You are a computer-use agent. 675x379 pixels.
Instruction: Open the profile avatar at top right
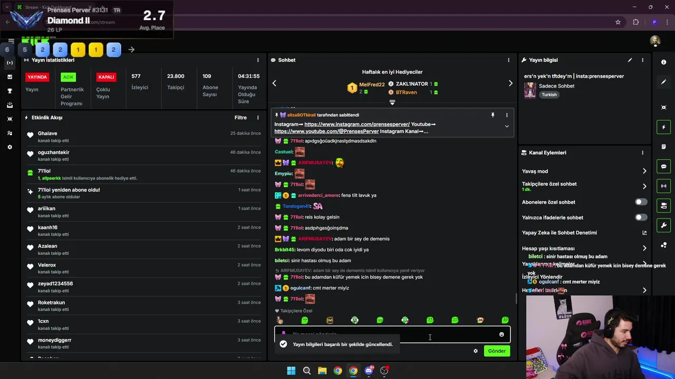[655, 41]
